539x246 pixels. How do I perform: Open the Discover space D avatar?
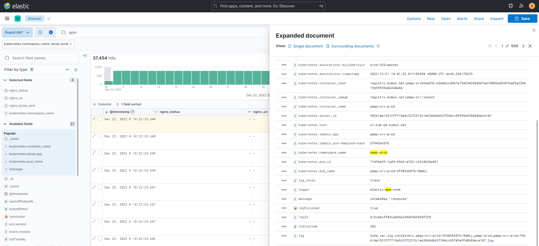point(17,19)
